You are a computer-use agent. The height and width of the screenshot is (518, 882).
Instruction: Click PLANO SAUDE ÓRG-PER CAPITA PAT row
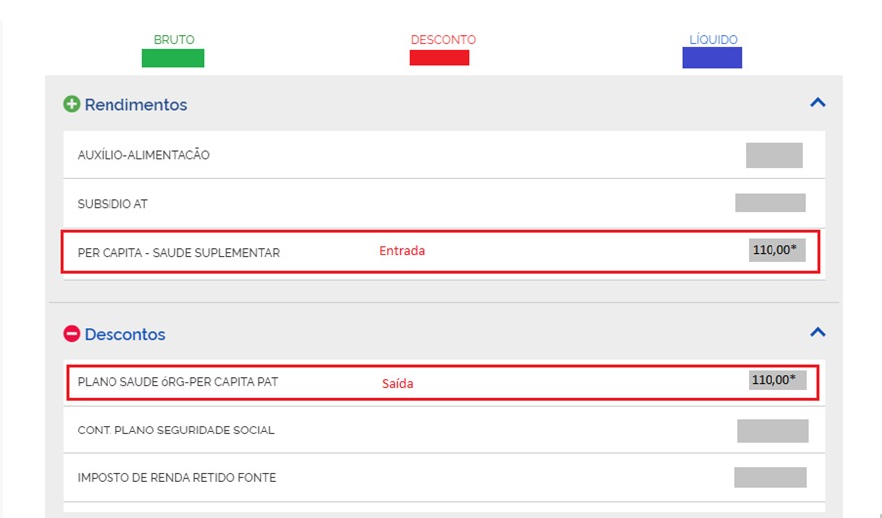click(177, 381)
